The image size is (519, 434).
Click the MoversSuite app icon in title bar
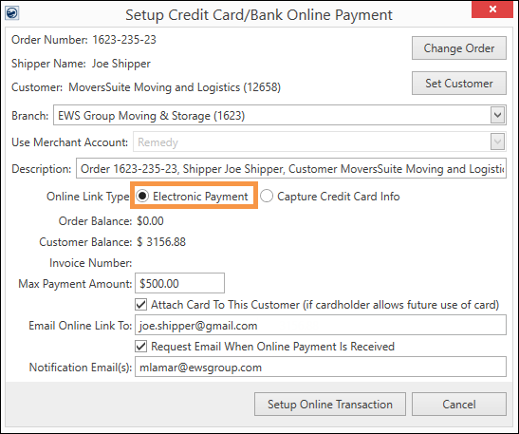[x=12, y=13]
